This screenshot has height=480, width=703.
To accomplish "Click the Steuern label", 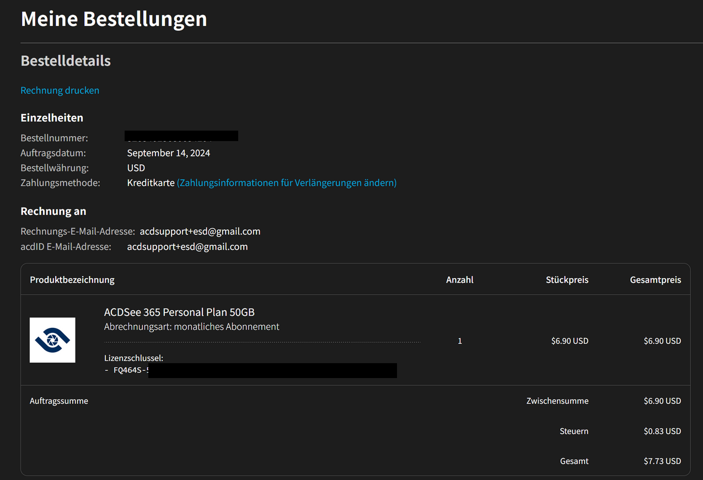I will click(x=574, y=431).
